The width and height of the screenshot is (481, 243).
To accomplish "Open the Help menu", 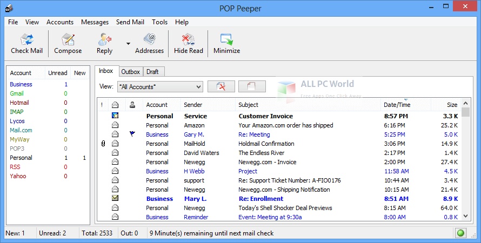I will [182, 22].
